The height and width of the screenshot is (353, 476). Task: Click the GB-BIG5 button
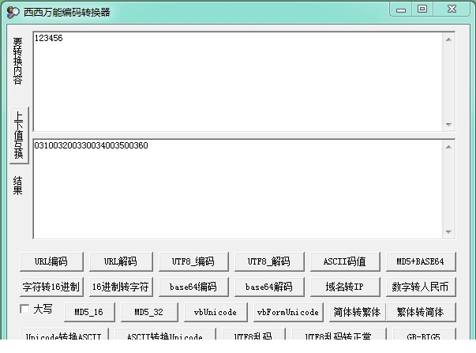[424, 334]
